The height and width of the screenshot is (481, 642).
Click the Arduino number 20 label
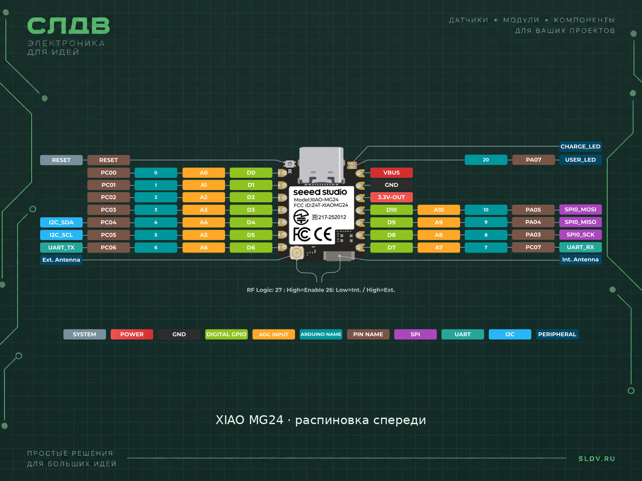tap(486, 160)
